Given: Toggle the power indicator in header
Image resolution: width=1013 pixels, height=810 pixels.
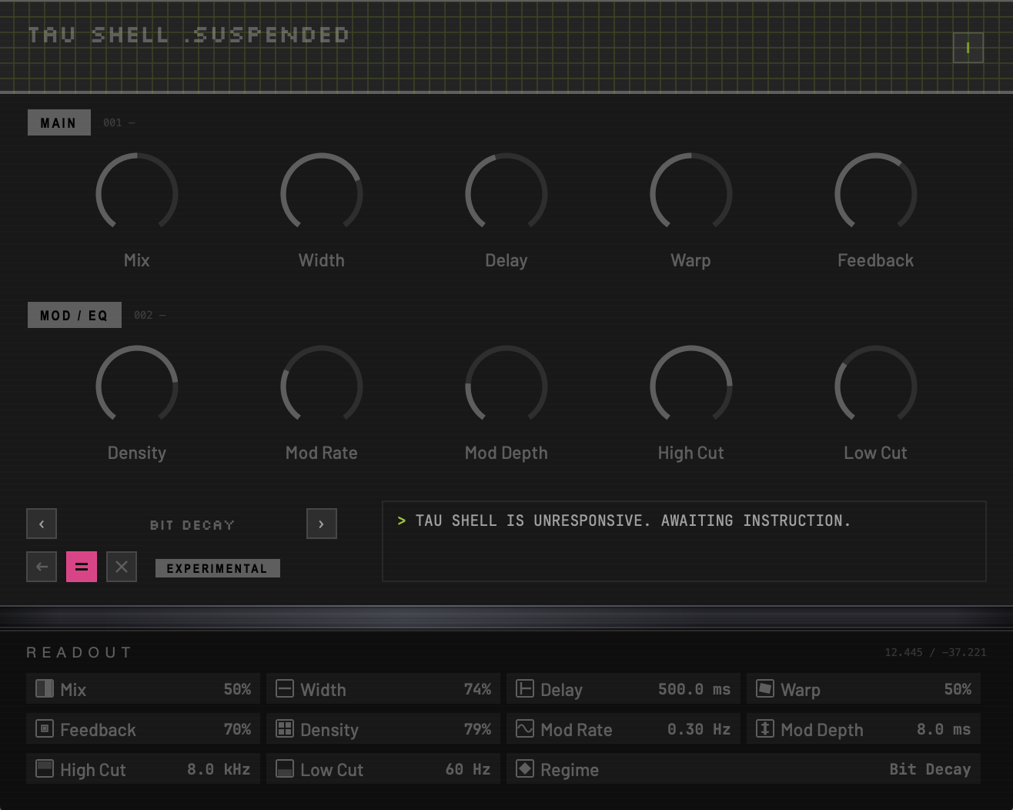Looking at the screenshot, I should pyautogui.click(x=968, y=48).
